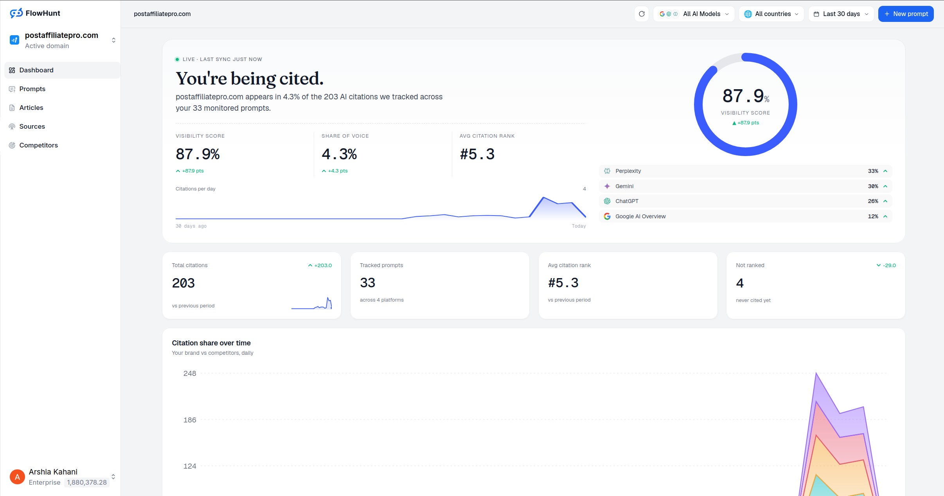Click the Enterprise plan label
Image resolution: width=944 pixels, height=496 pixels.
(45, 482)
